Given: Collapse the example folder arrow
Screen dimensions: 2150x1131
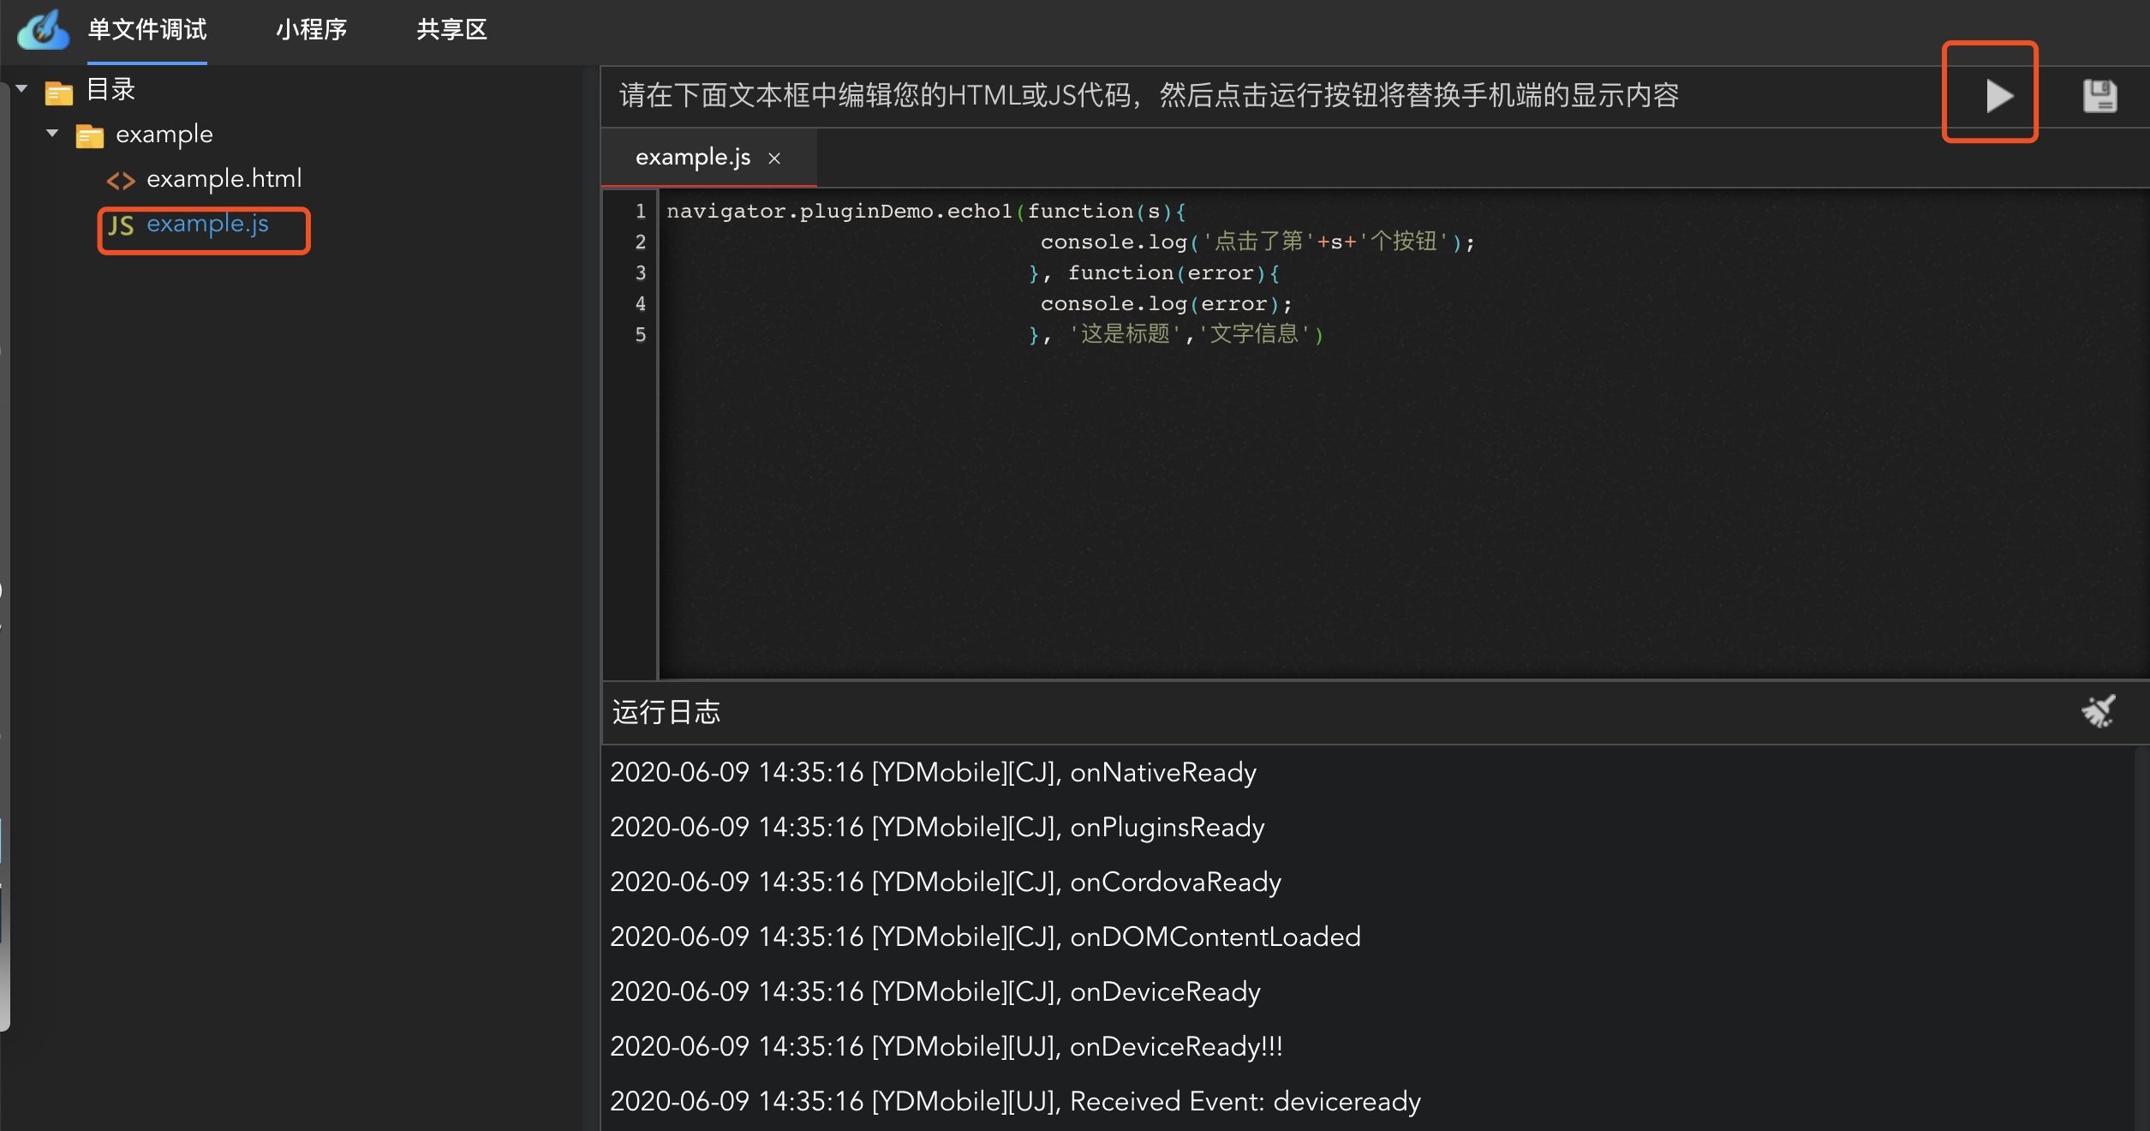Looking at the screenshot, I should pyautogui.click(x=52, y=133).
